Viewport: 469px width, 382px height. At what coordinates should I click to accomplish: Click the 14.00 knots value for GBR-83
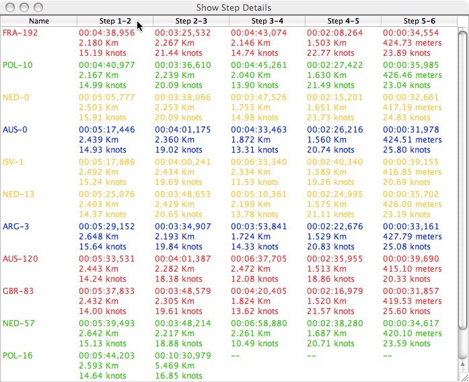coord(102,311)
